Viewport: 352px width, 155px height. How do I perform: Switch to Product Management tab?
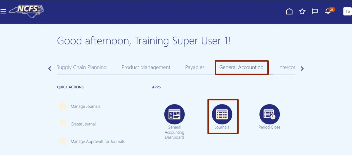point(146,67)
